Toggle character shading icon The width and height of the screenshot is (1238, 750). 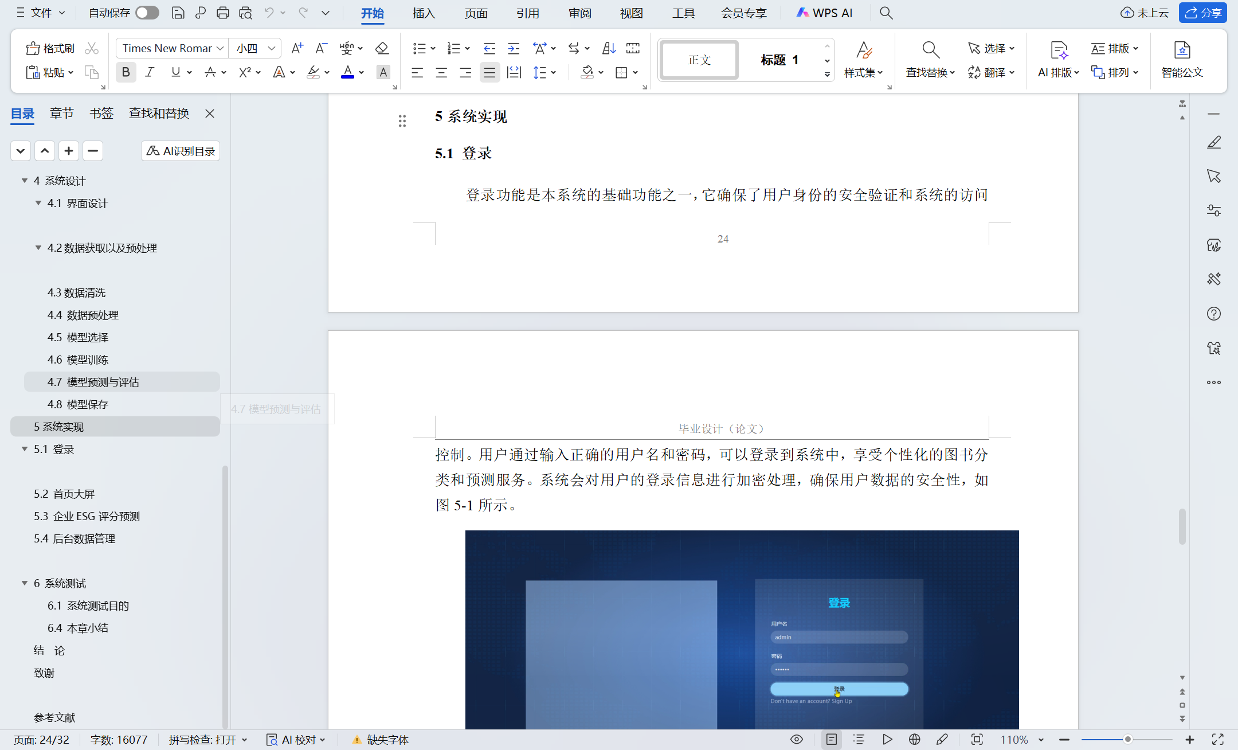tap(383, 72)
